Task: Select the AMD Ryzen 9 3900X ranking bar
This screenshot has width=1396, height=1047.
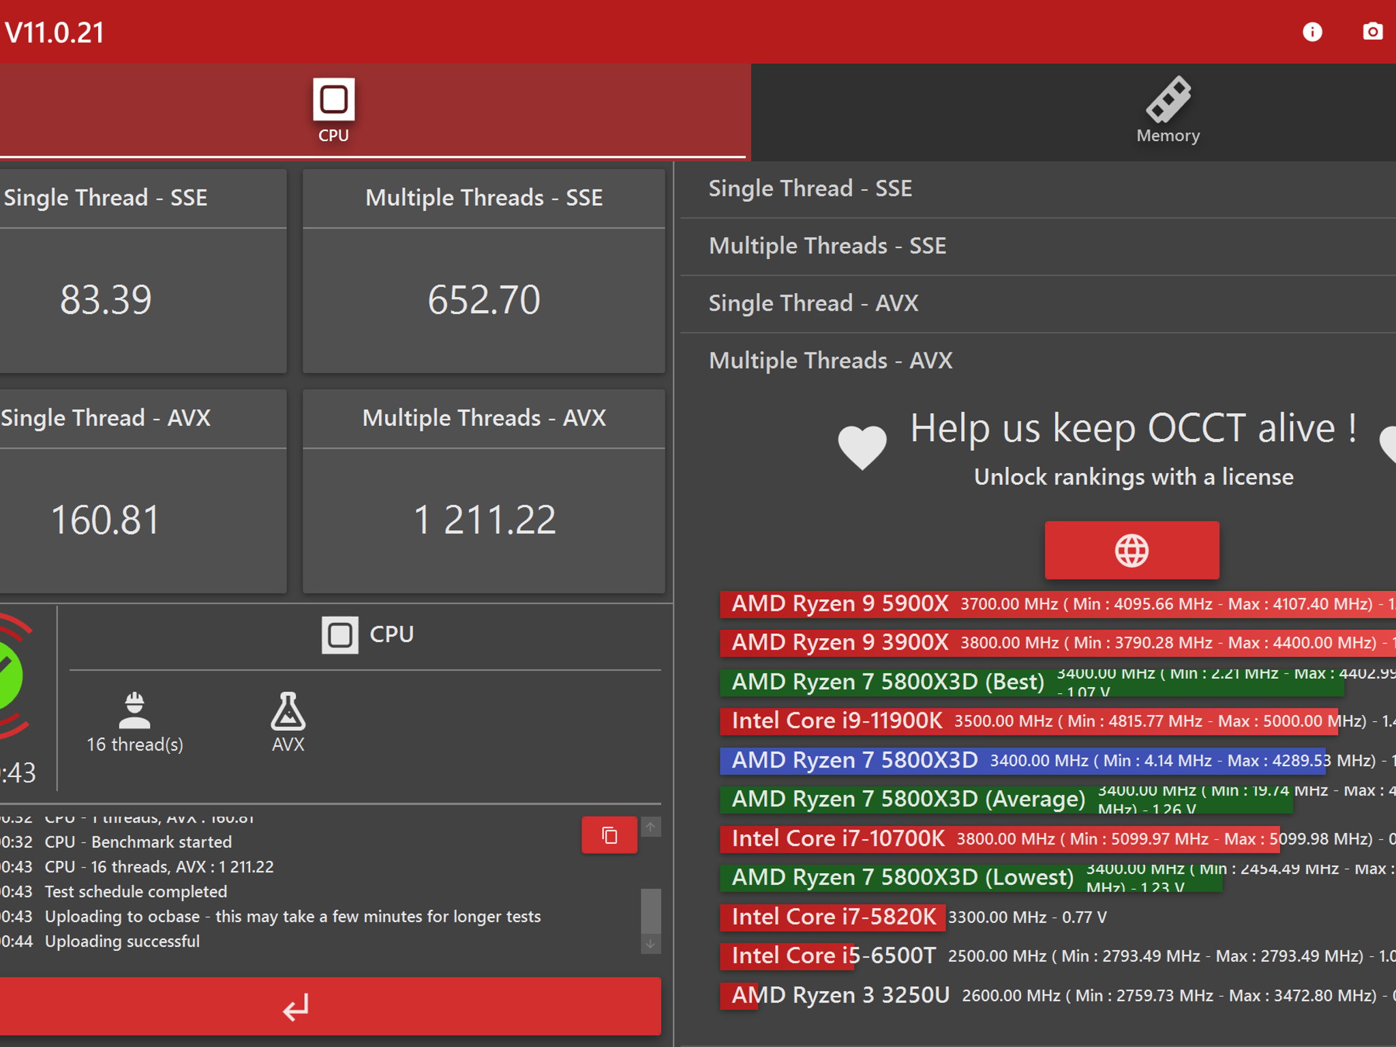Action: (1058, 643)
